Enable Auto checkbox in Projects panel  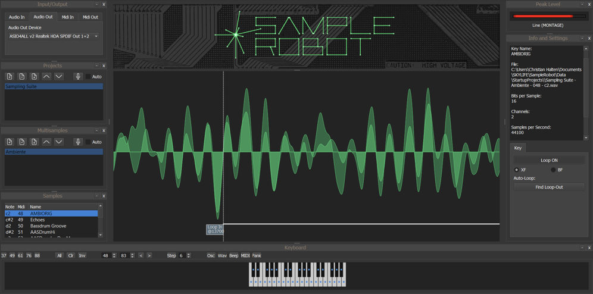pyautogui.click(x=88, y=77)
